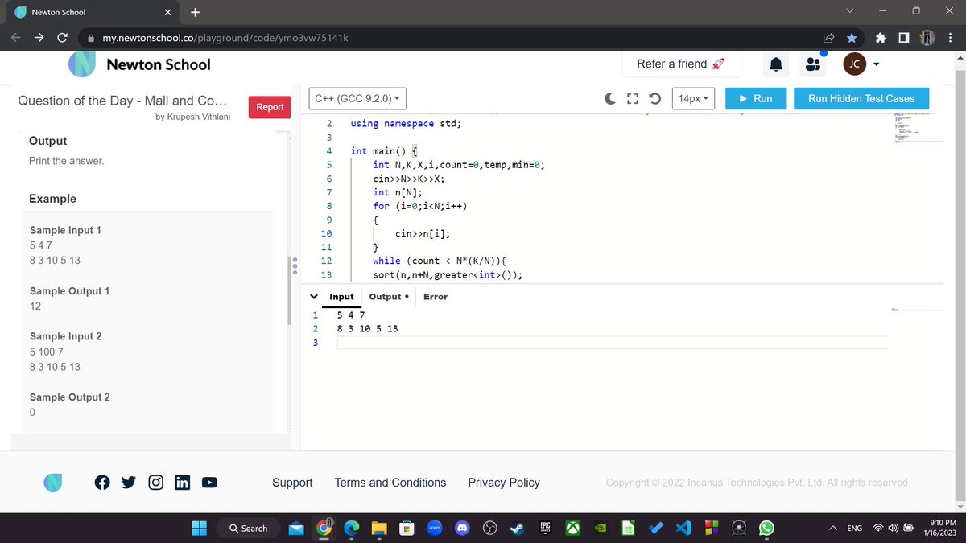Open Discord from taskbar

coord(462,528)
